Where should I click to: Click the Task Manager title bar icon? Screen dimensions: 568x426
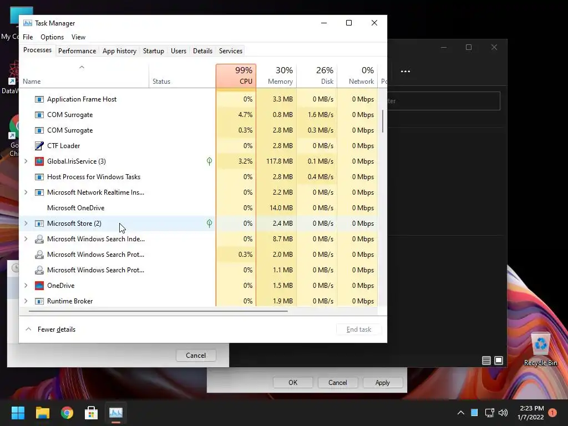coord(28,23)
